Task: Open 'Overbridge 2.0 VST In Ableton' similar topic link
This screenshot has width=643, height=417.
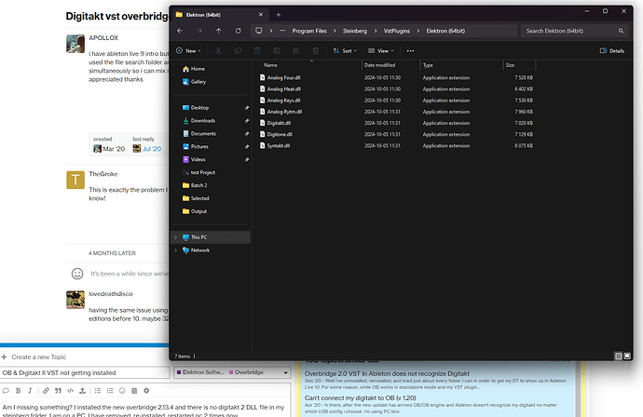Action: coord(387,373)
